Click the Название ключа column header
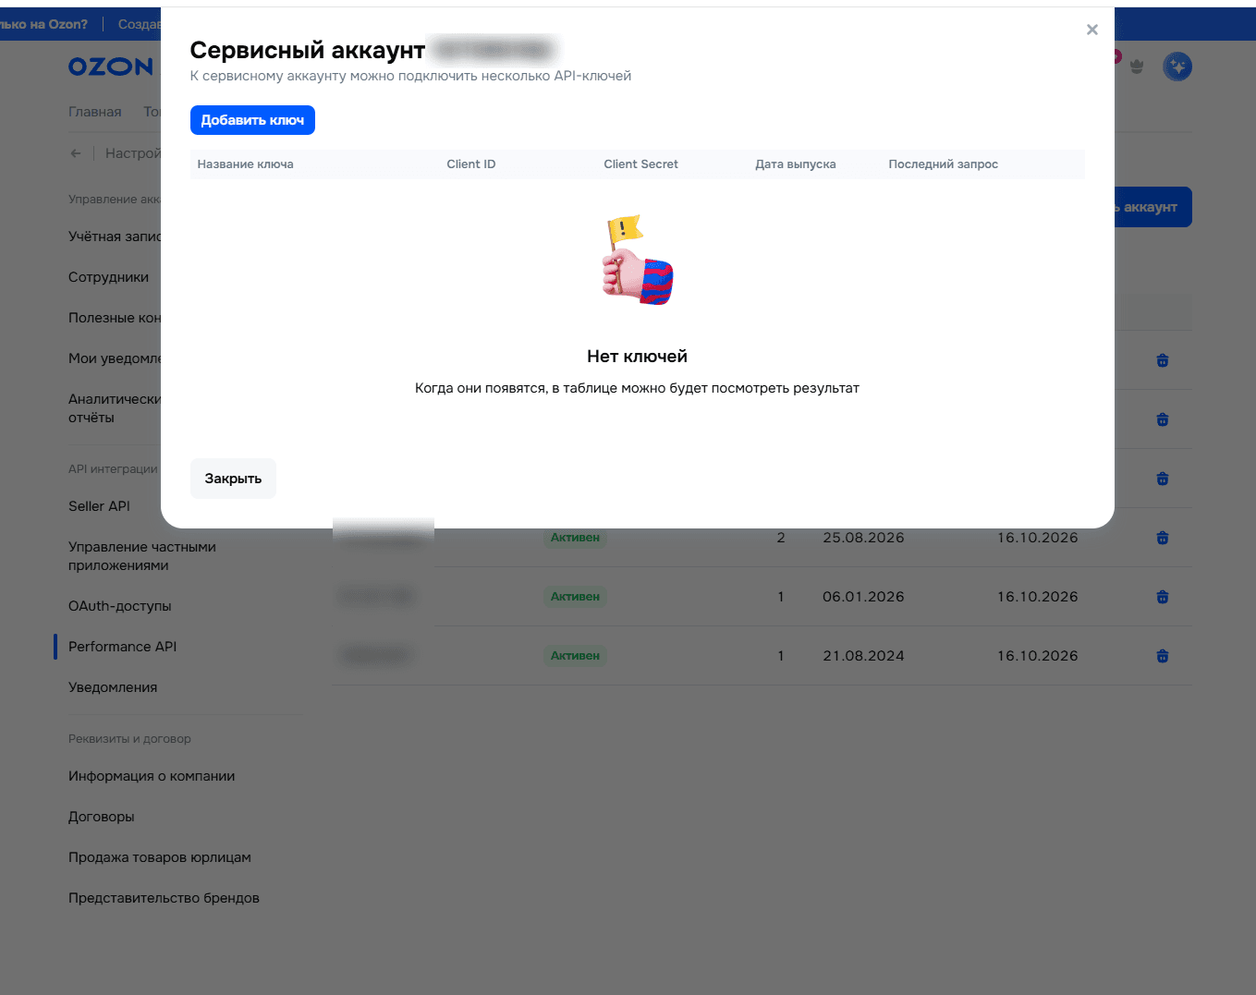This screenshot has height=995, width=1256. click(x=245, y=164)
